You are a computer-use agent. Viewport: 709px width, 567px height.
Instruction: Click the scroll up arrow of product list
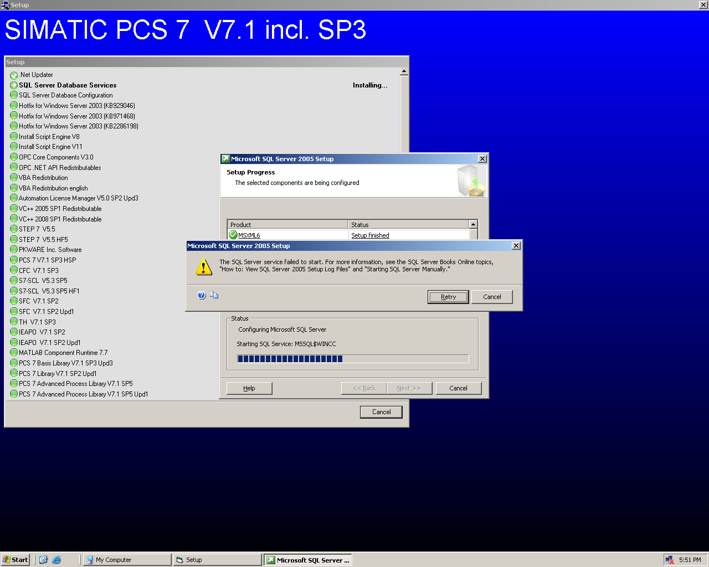click(473, 224)
